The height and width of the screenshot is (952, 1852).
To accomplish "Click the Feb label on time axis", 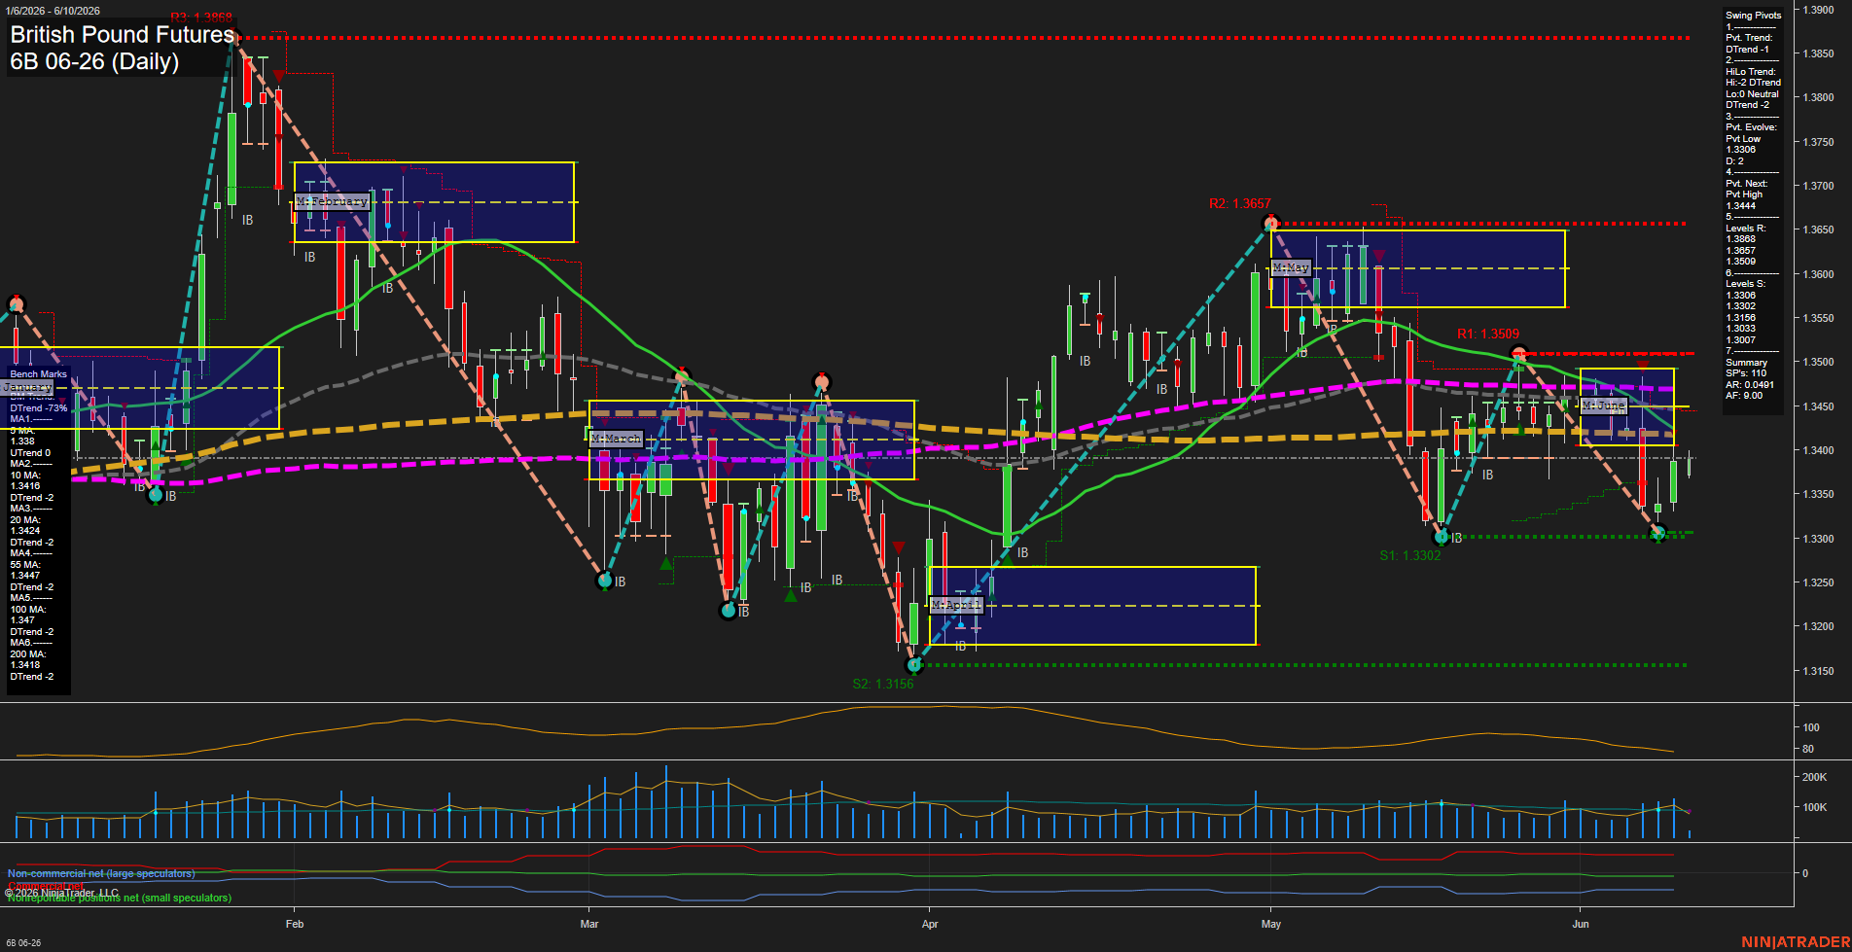I will 295,924.
